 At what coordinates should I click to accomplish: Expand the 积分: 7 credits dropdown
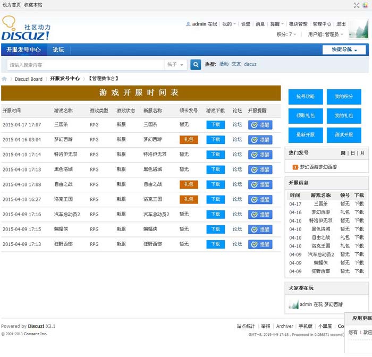click(286, 35)
